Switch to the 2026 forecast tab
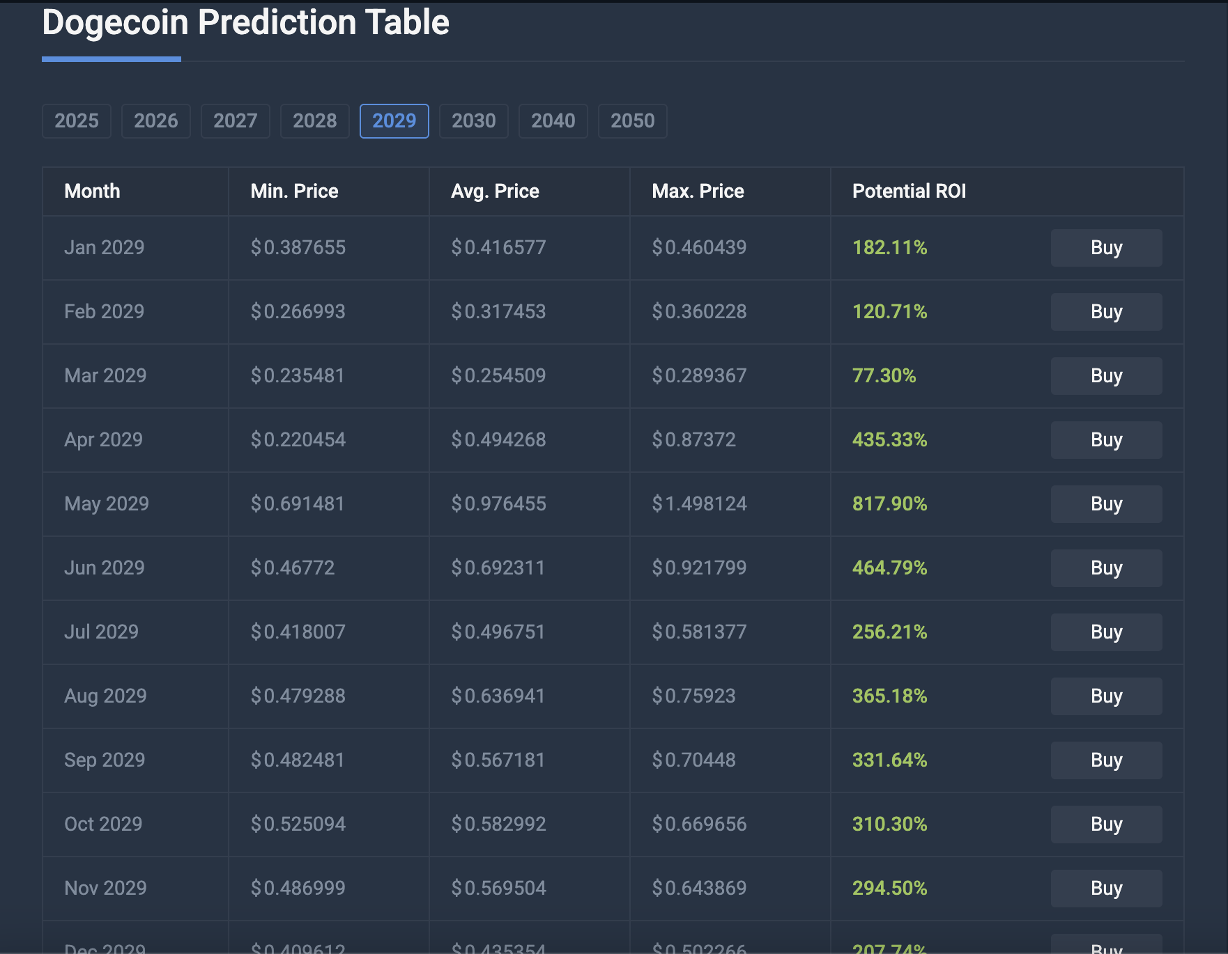Screen dimensions: 1228x954 coord(155,120)
